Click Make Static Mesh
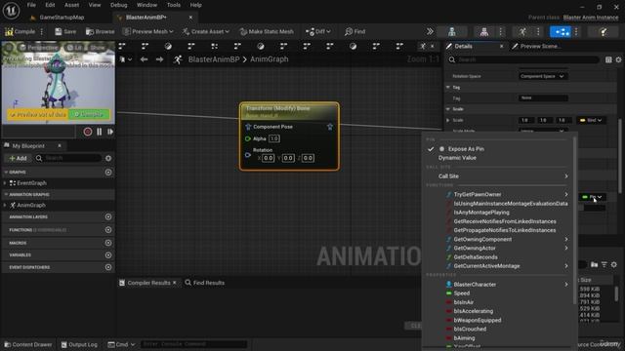 pyautogui.click(x=267, y=31)
